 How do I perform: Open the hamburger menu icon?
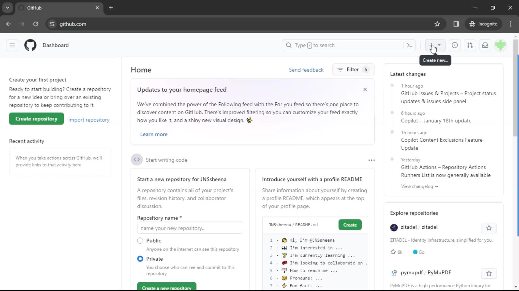coord(12,45)
